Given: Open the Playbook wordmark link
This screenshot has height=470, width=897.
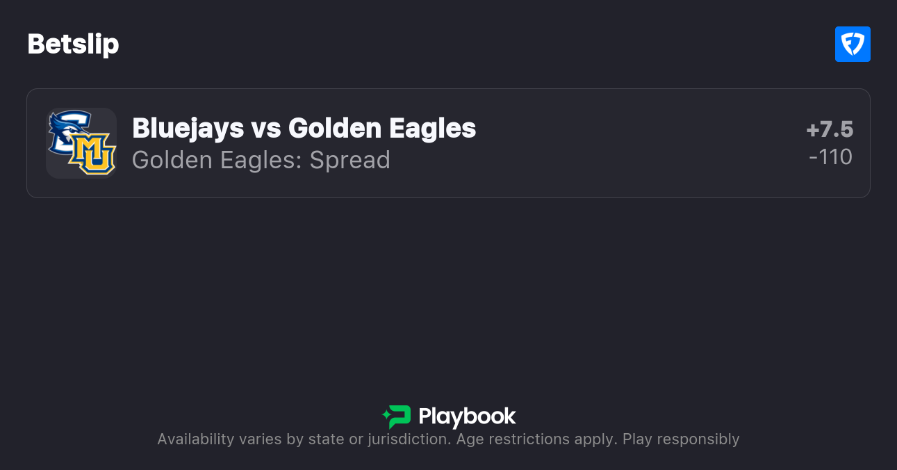Looking at the screenshot, I should [467, 416].
